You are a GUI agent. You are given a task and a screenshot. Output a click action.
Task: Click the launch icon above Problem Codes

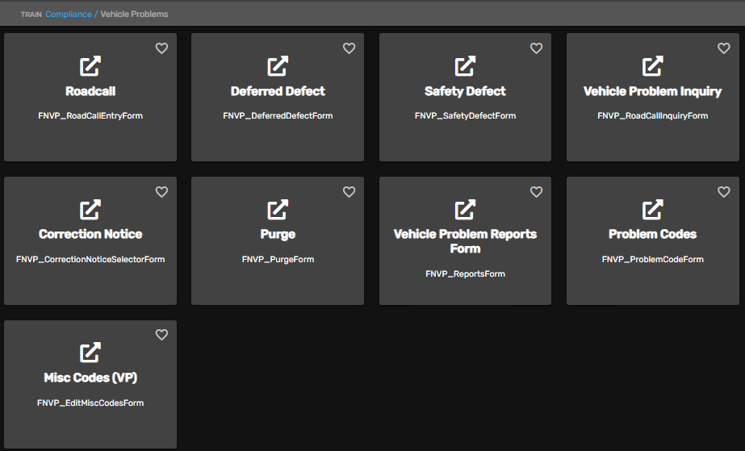coord(652,210)
